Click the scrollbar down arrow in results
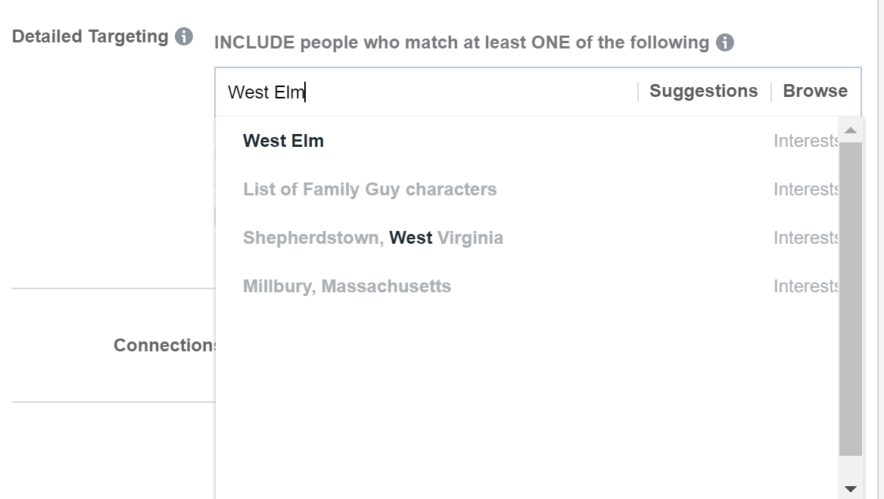Image resolution: width=884 pixels, height=499 pixels. tap(851, 489)
